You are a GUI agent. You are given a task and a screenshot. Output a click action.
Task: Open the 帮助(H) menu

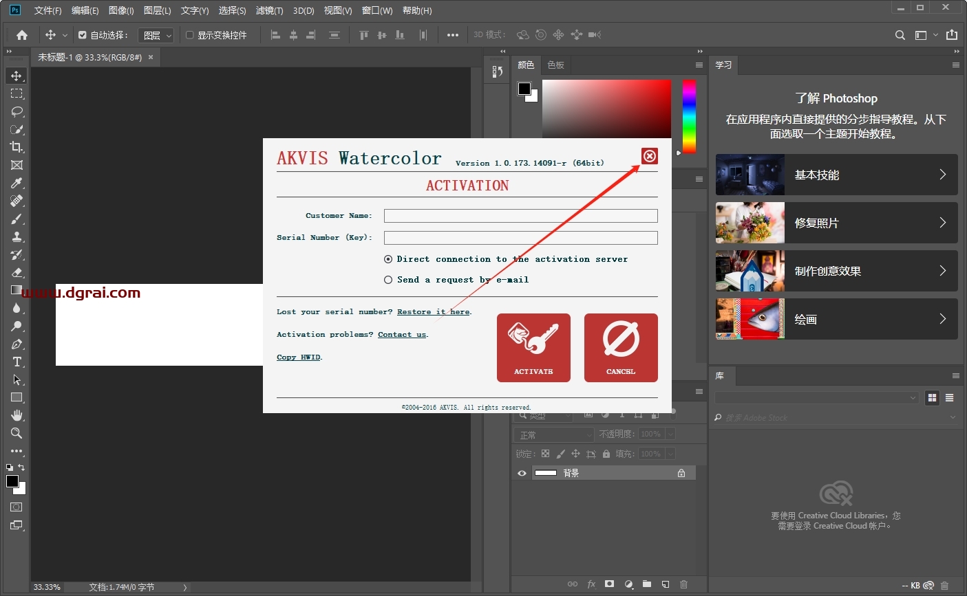(x=417, y=10)
